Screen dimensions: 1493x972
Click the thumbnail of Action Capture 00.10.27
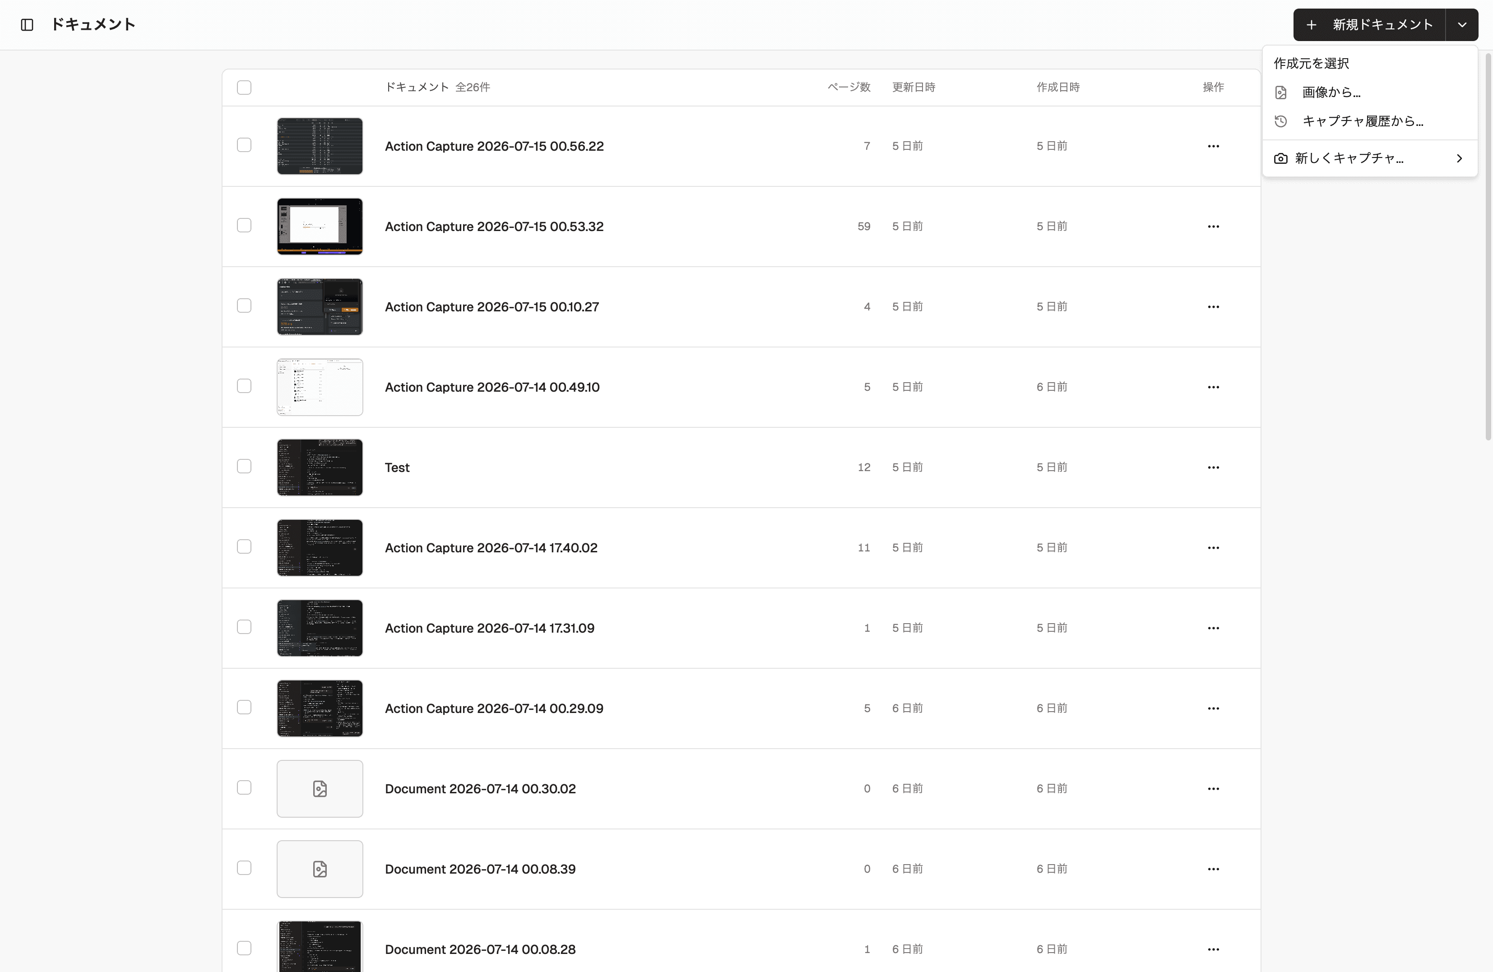pyautogui.click(x=320, y=307)
